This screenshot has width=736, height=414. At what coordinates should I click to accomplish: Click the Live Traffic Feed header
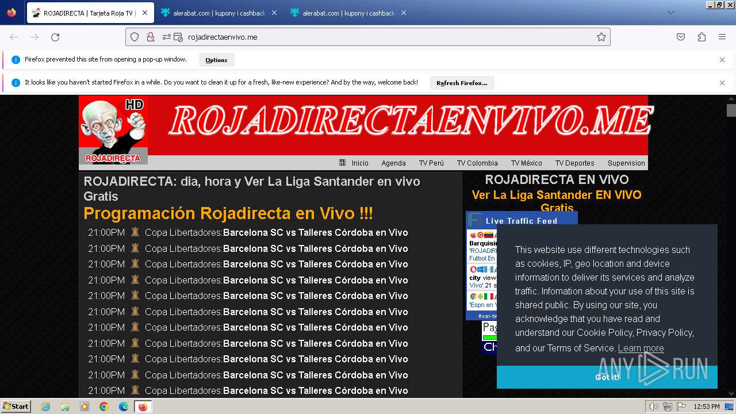click(x=522, y=221)
